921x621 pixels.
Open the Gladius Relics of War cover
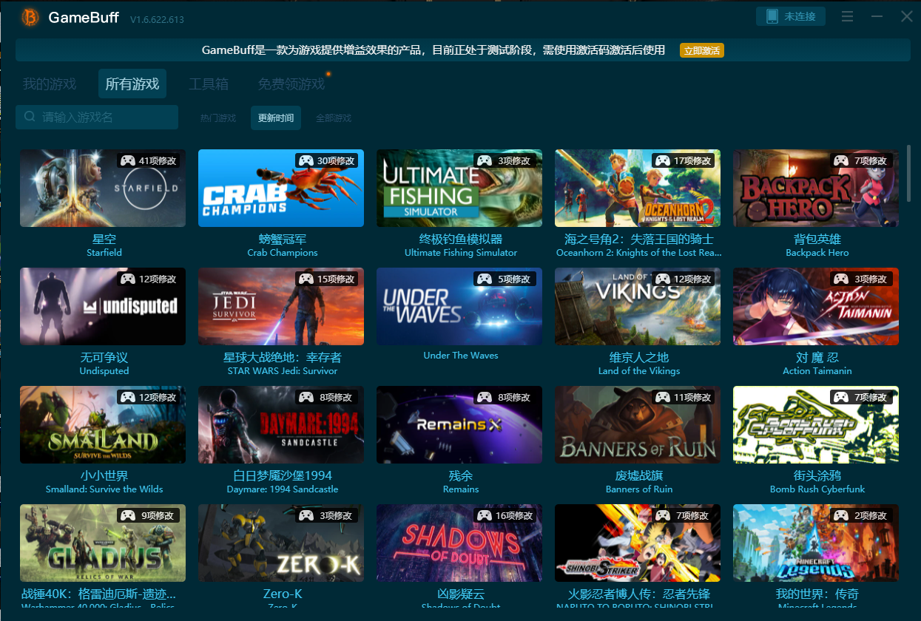click(103, 543)
